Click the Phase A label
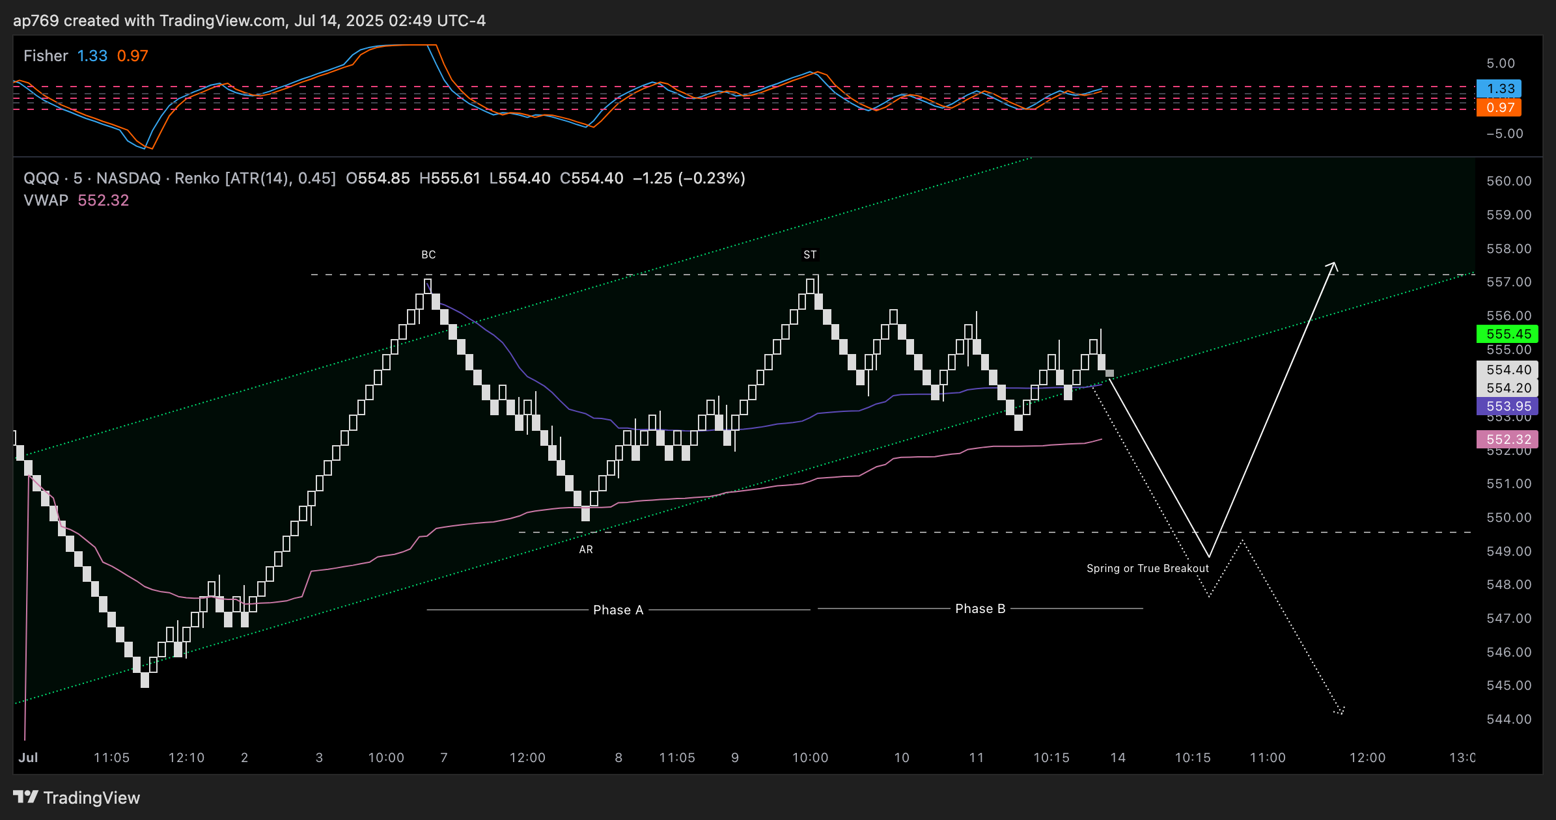The width and height of the screenshot is (1556, 820). click(x=618, y=610)
